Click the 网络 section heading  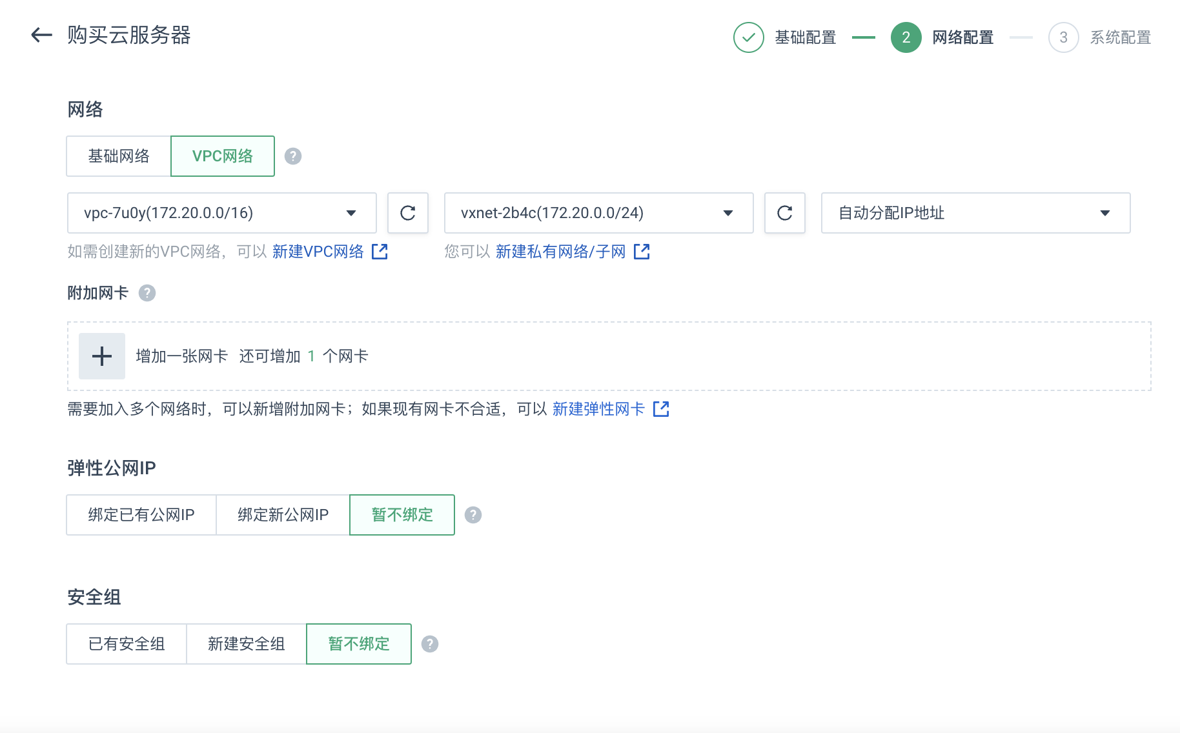click(85, 110)
